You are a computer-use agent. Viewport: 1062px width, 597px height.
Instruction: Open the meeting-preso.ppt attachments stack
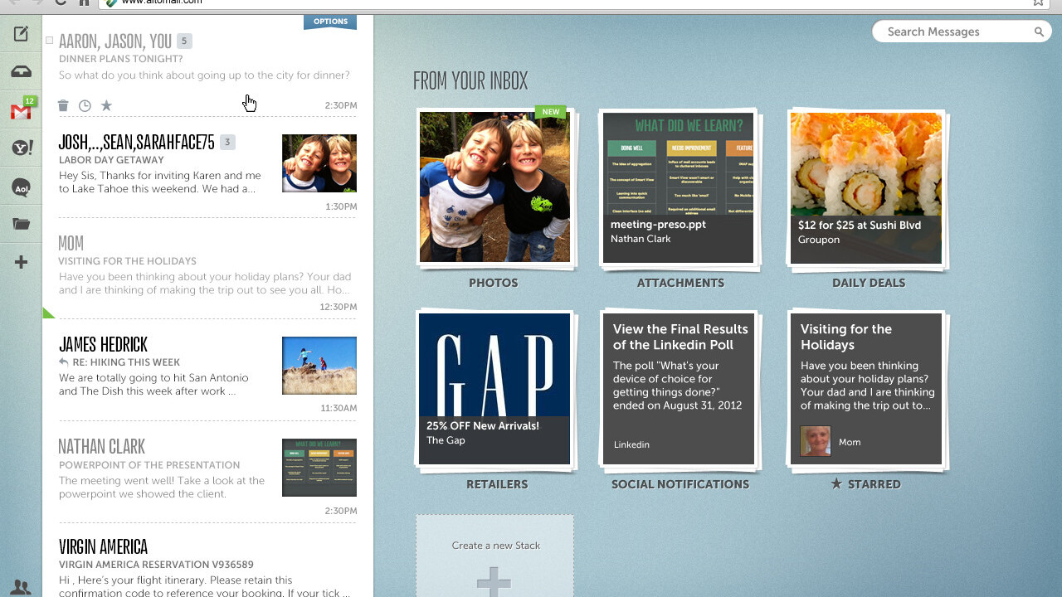[678, 187]
